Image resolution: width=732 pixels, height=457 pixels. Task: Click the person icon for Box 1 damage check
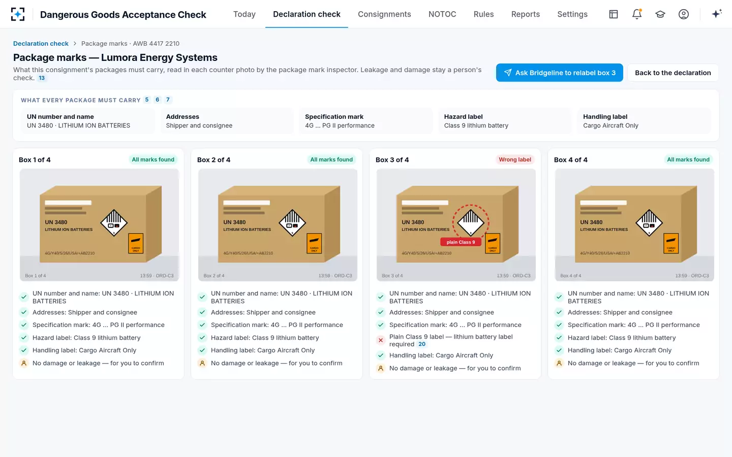23,363
